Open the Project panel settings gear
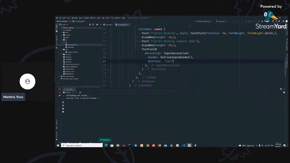The width and height of the screenshot is (290, 163). click(x=97, y=24)
